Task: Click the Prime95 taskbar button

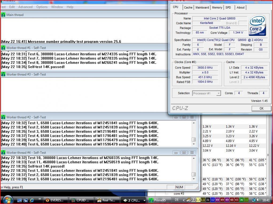Action: click(x=159, y=200)
